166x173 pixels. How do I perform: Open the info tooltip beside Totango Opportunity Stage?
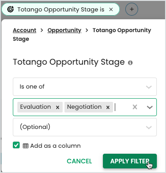coord(130,63)
